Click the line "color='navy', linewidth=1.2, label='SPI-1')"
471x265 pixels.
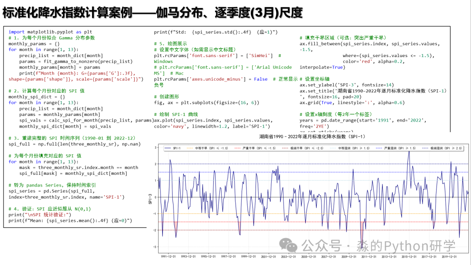click(x=212, y=126)
